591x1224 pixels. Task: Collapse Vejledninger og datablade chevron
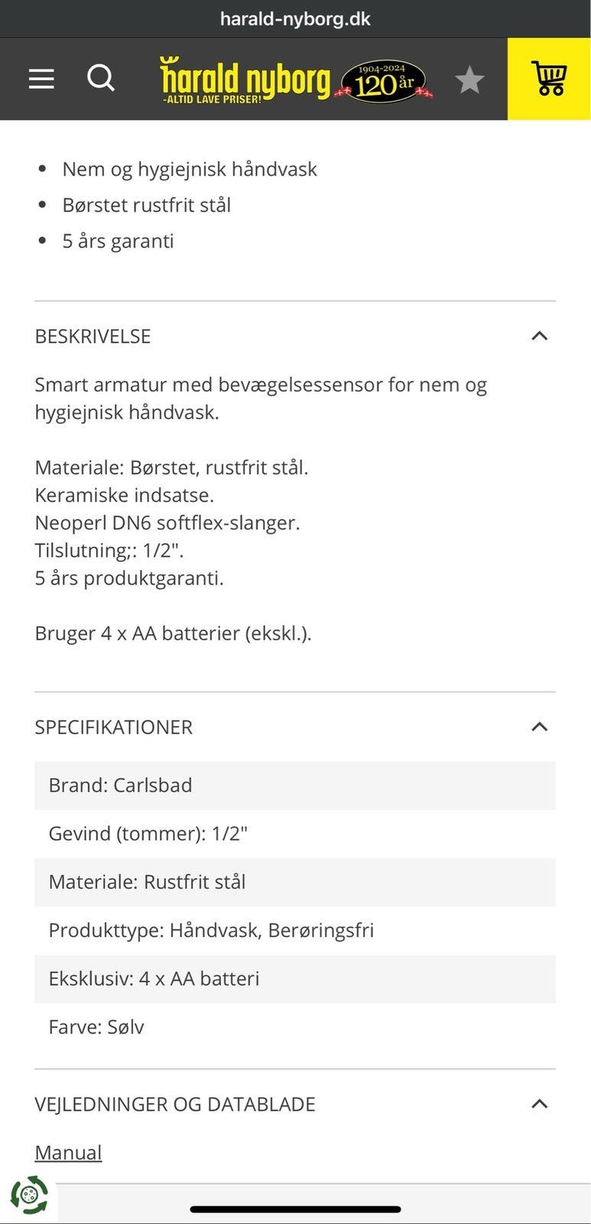pyautogui.click(x=539, y=1104)
